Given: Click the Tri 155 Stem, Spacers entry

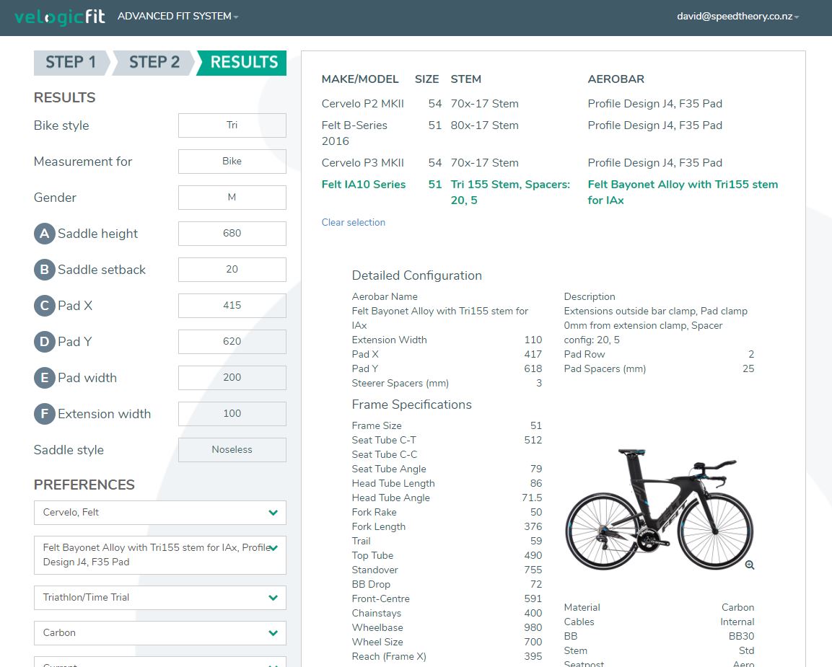Looking at the screenshot, I should [510, 193].
